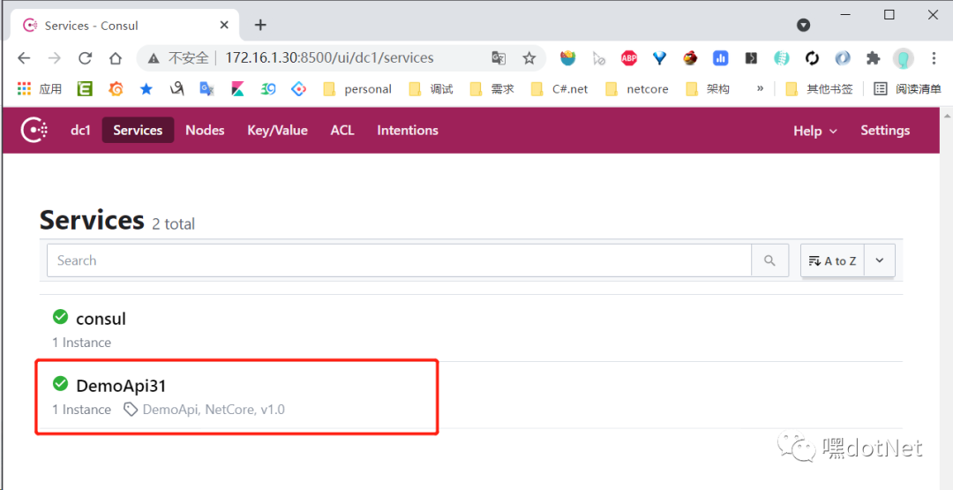Click the magnifier search button
This screenshot has width=953, height=490.
[770, 260]
